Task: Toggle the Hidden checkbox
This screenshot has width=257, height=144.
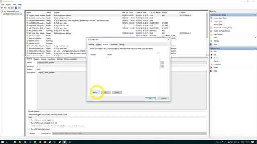Action: click(x=28, y=134)
